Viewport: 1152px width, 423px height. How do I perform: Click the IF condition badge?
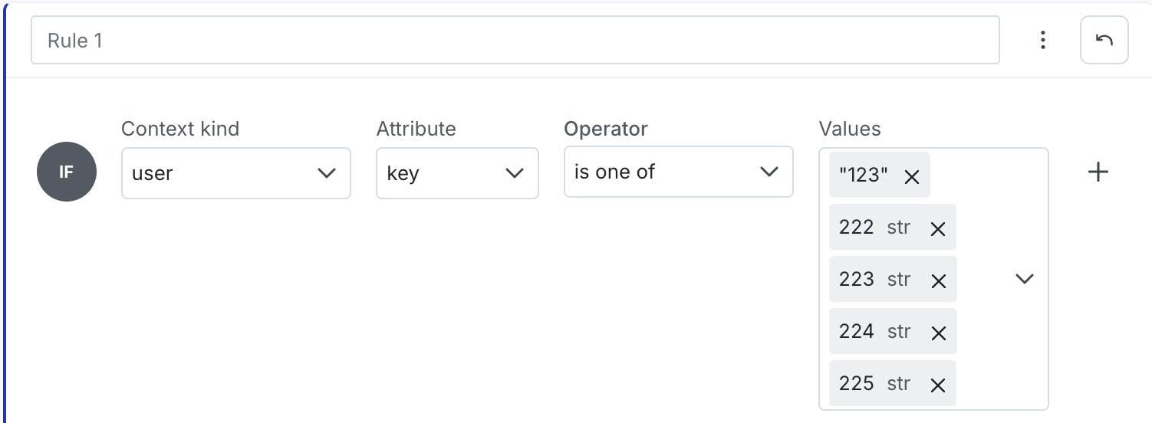pos(67,172)
